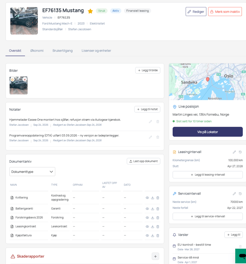Click the NAVN column header
This screenshot has width=246, height=264.
14,185
